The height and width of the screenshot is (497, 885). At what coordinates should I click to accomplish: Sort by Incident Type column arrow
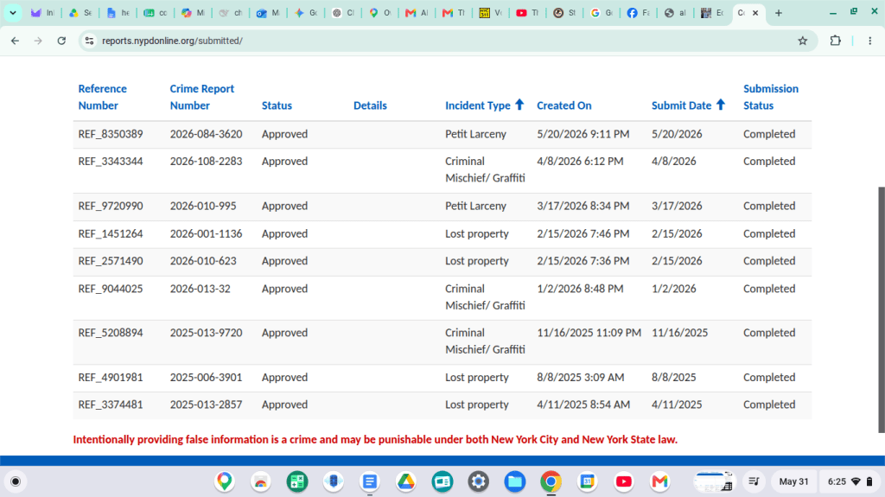click(519, 105)
